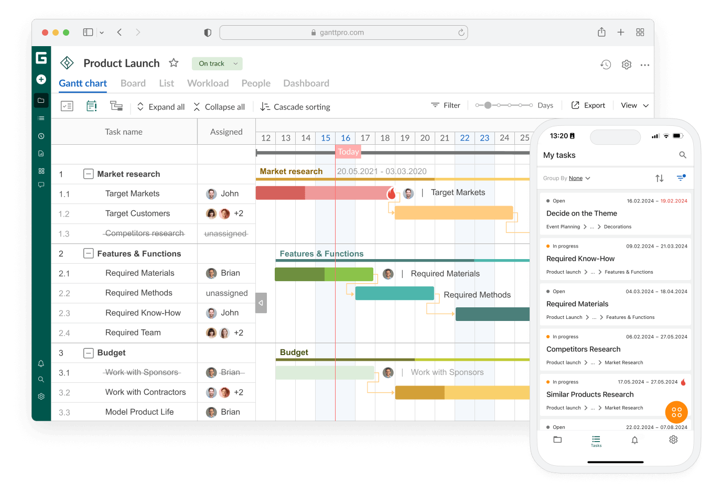The height and width of the screenshot is (493, 711).
Task: Star the Product Launch project
Action: coord(173,62)
